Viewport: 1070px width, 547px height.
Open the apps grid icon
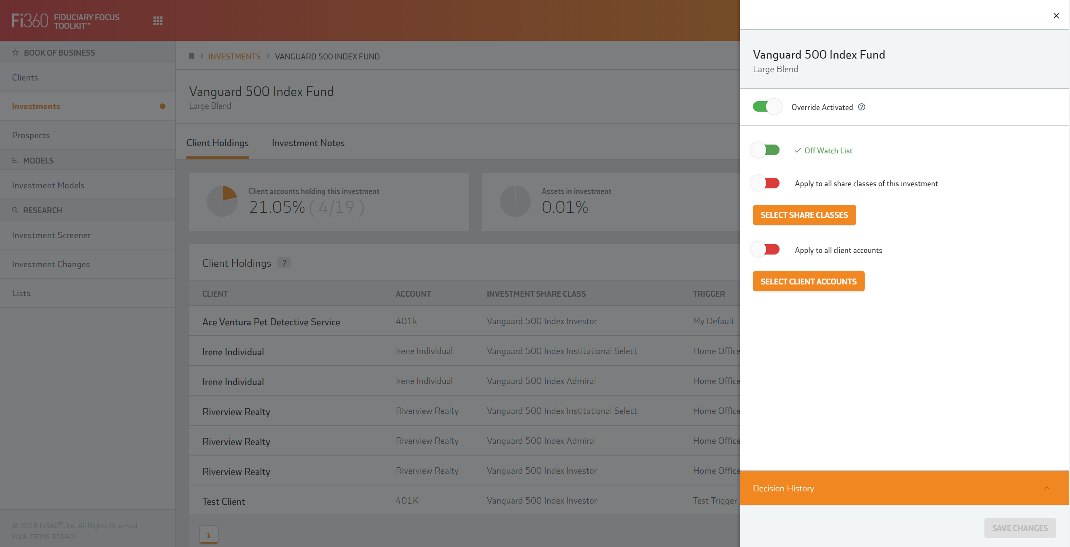click(158, 21)
